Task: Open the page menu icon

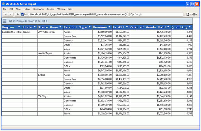Action: pyautogui.click(x=188, y=14)
